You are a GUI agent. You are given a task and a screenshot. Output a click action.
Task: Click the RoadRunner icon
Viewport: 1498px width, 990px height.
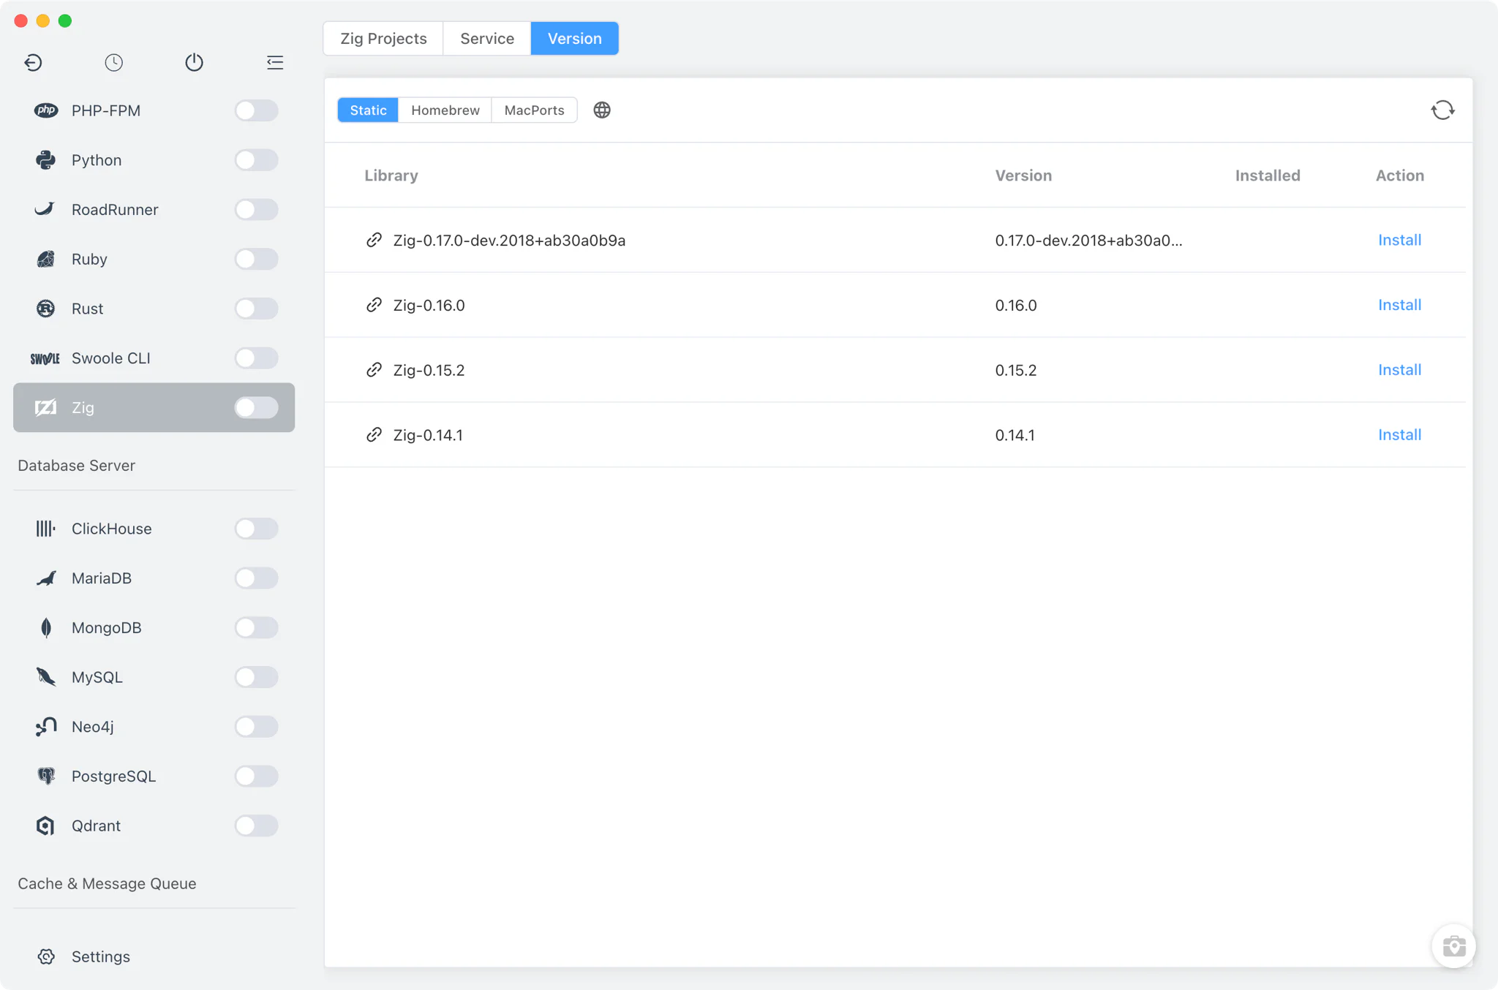45,209
